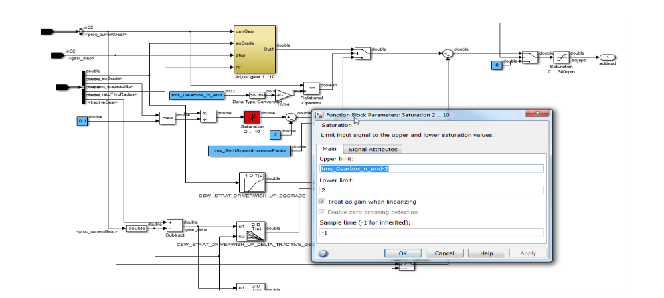Click the tms_Gearbox_n_end constant block
Viewport: 664px width, 298px height.
click(197, 95)
